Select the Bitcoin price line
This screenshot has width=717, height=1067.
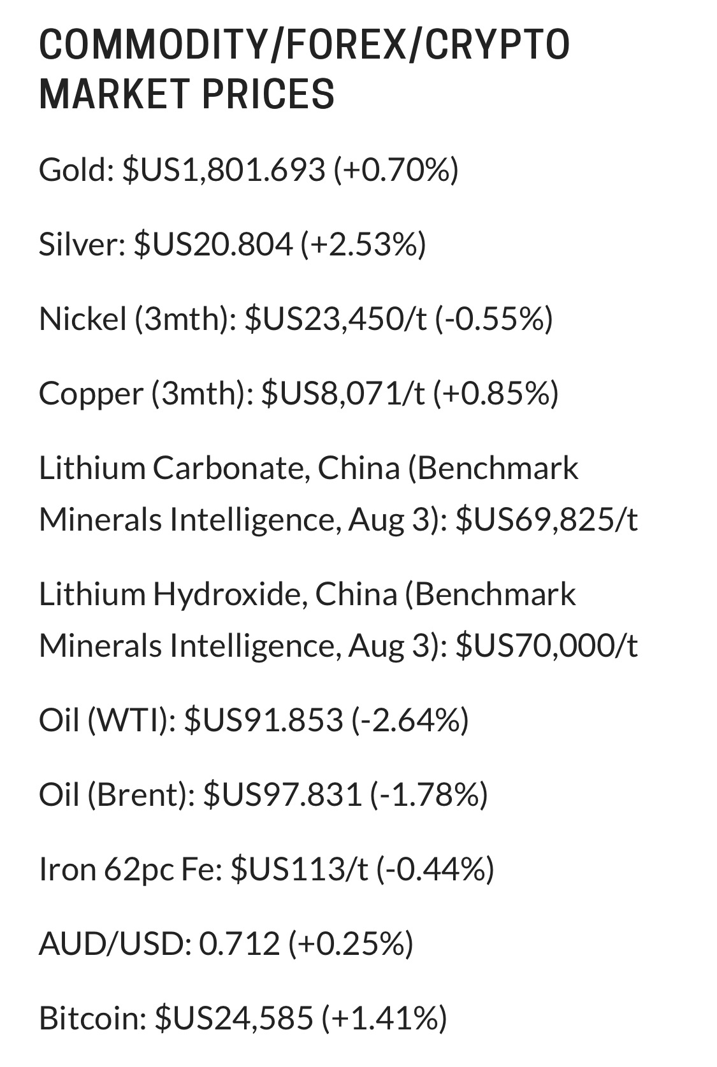pos(243,1017)
